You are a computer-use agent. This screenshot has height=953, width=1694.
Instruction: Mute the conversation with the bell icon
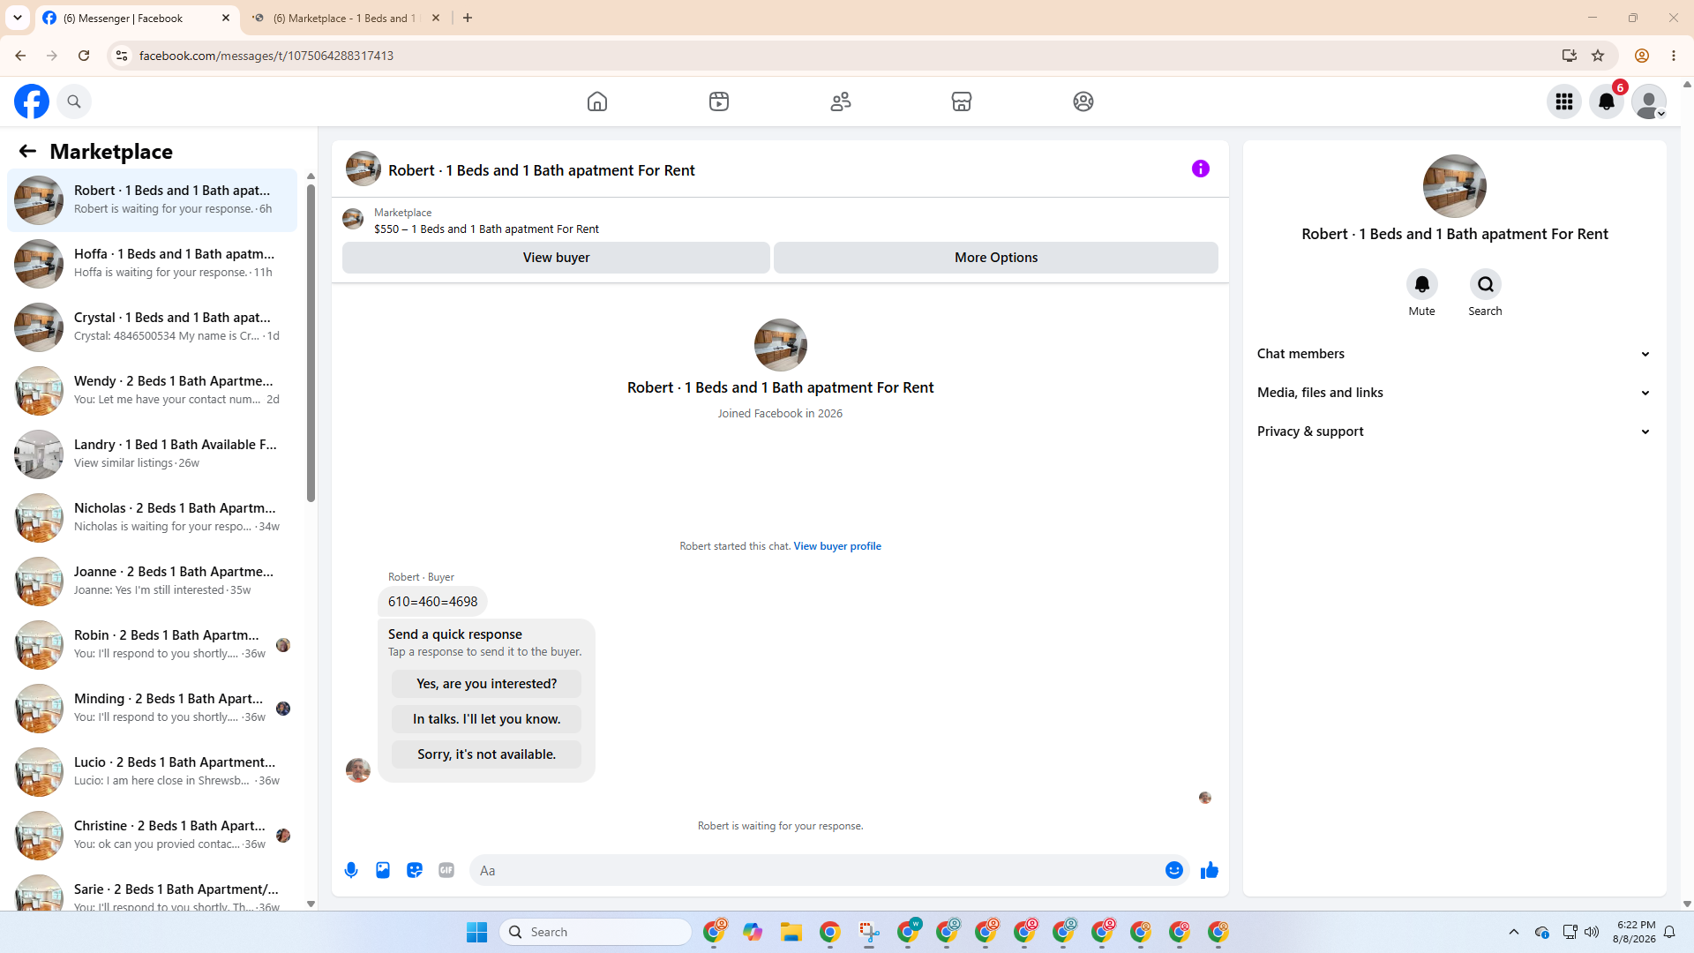pos(1422,284)
